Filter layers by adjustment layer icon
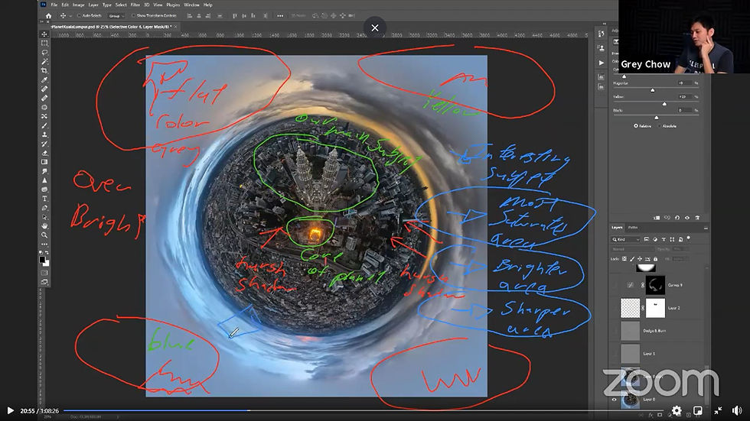 (655, 239)
